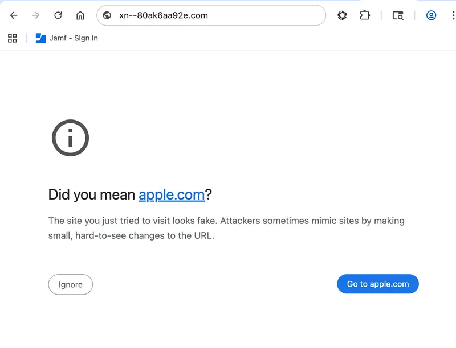Open the user profile menu
Viewport: 456px width, 348px height.
(431, 15)
